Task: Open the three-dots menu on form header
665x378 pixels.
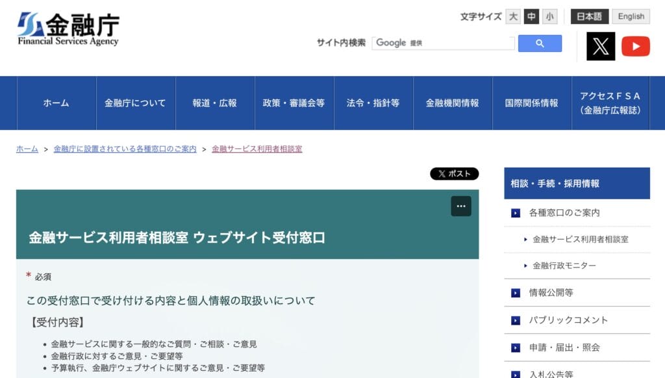Action: pyautogui.click(x=461, y=206)
